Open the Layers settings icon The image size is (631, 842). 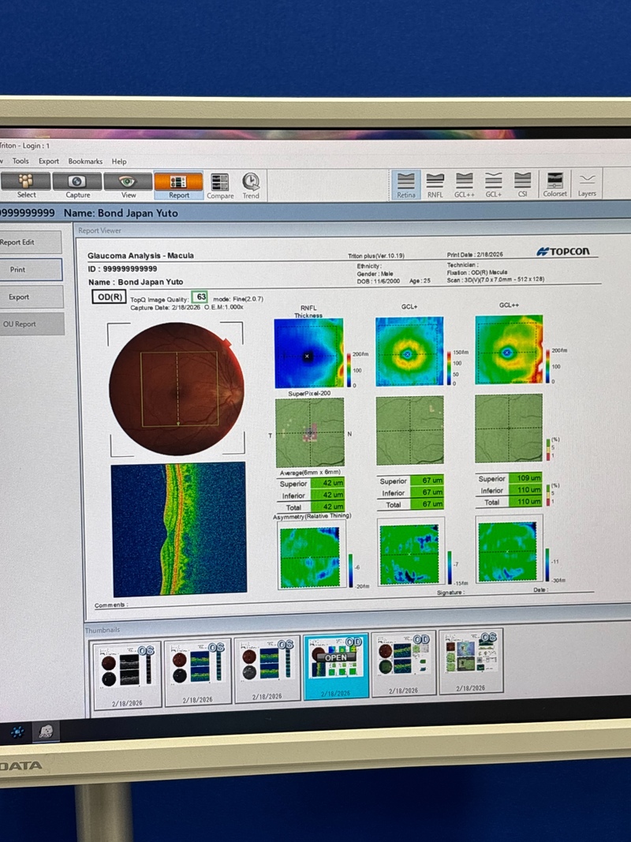pyautogui.click(x=587, y=182)
